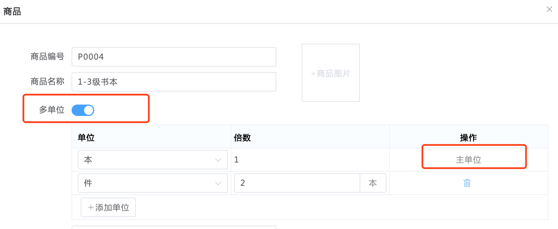Screen dimensions: 558x229
Task: Edit the 倍数 input containing 2
Action: pos(297,183)
